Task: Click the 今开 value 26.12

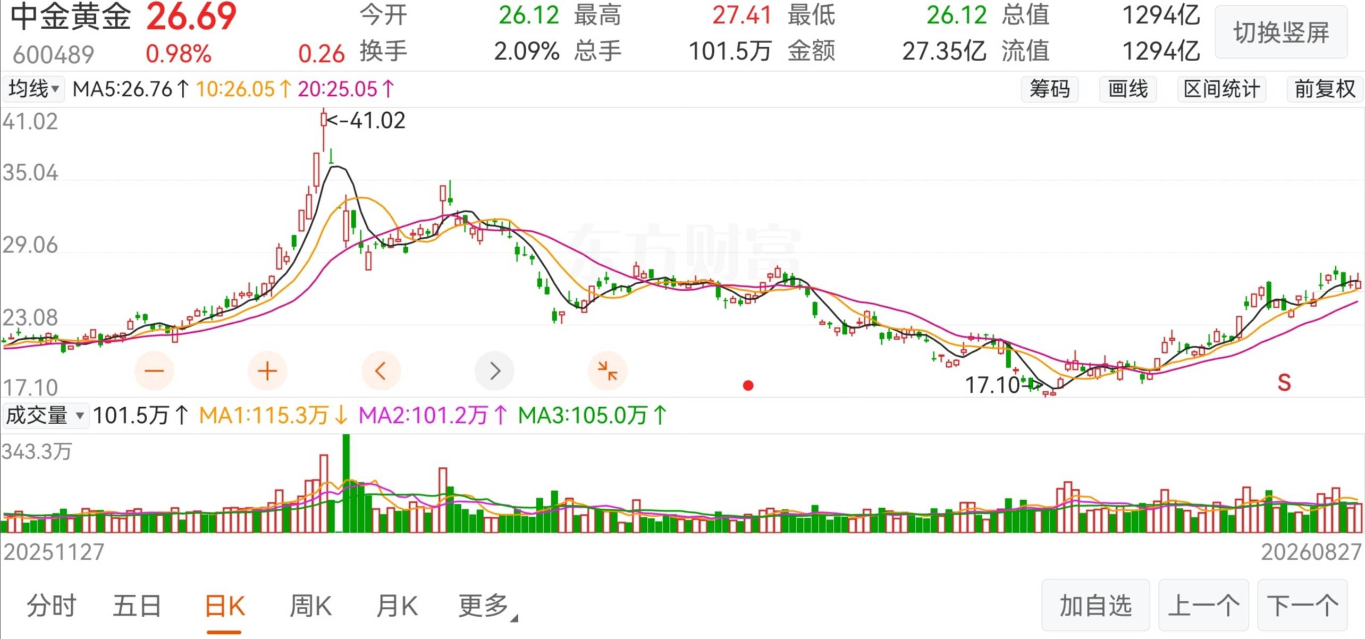Action: point(529,15)
